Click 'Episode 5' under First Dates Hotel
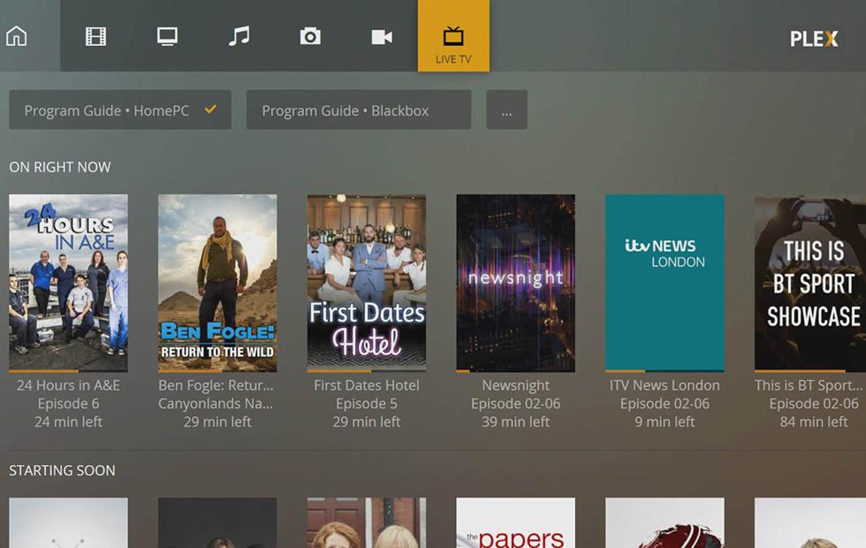This screenshot has height=548, width=866. pos(367,403)
